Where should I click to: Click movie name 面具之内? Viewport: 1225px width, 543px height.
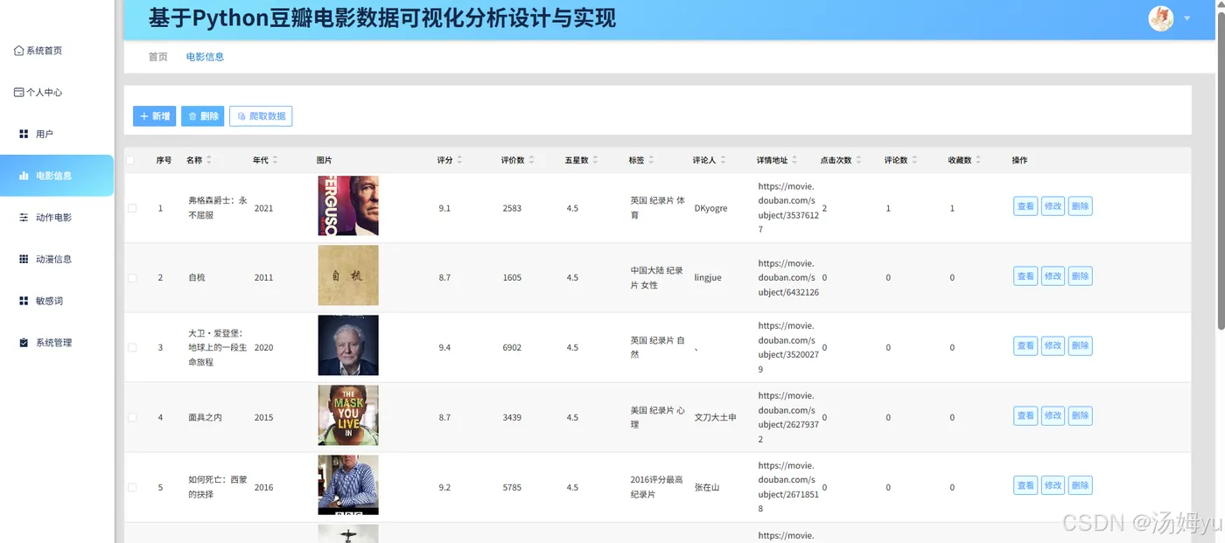click(205, 418)
